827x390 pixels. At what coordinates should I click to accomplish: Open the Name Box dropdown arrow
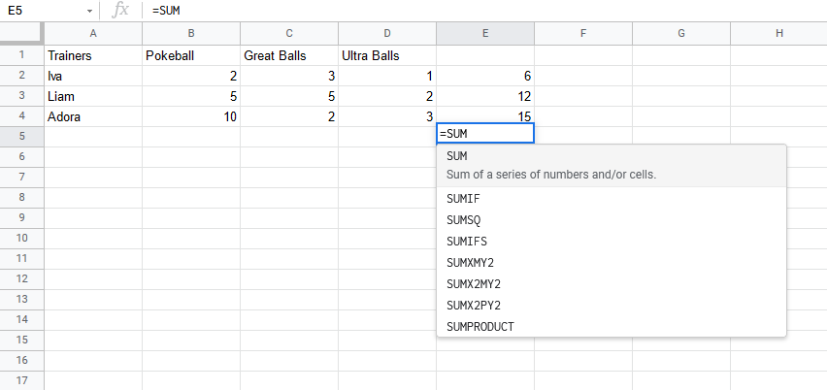[89, 11]
